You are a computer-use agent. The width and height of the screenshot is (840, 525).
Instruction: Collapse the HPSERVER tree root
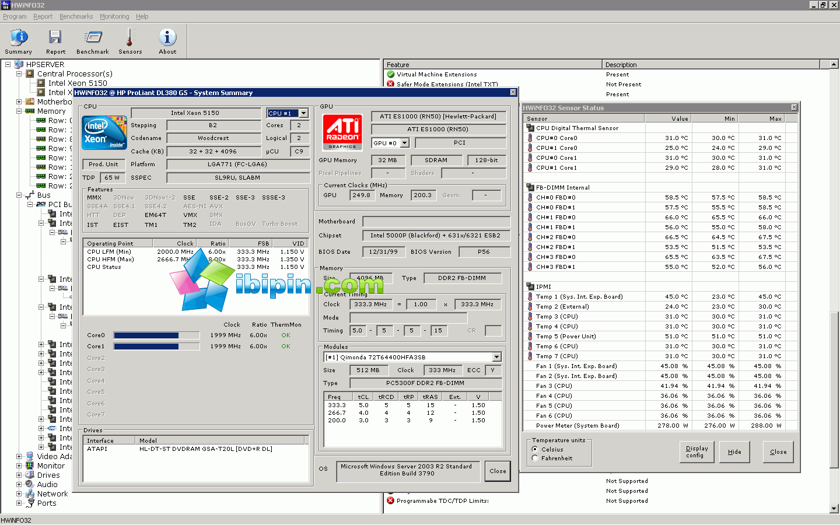coord(8,64)
